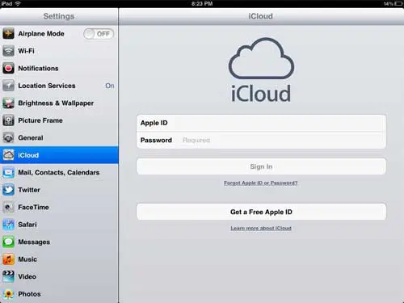Screen dimensions: 404x303
Task: Open Twitter settings
Action: click(x=59, y=190)
